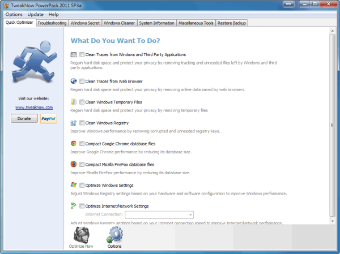Click the running man optimizer logo
This screenshot has width=340, height=254.
(34, 62)
